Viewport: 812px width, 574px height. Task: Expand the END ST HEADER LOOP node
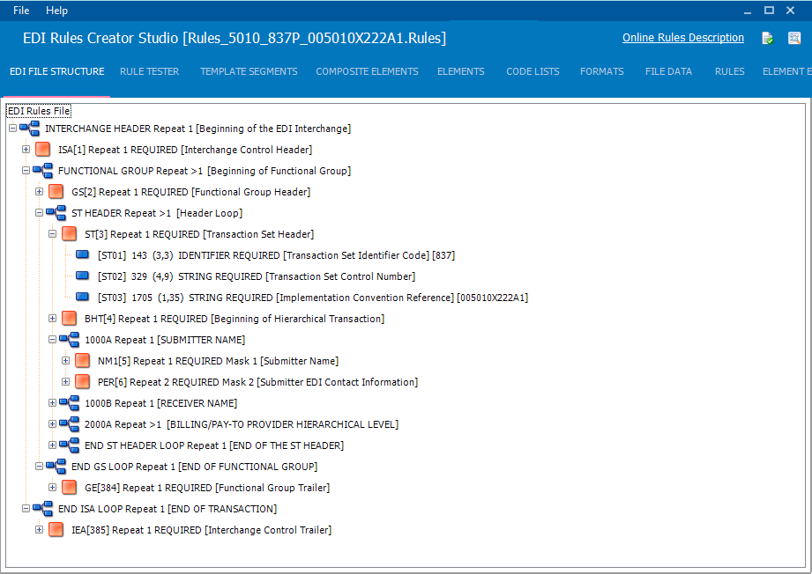(52, 445)
